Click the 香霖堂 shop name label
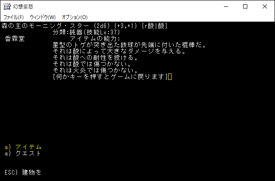 pos(15,39)
